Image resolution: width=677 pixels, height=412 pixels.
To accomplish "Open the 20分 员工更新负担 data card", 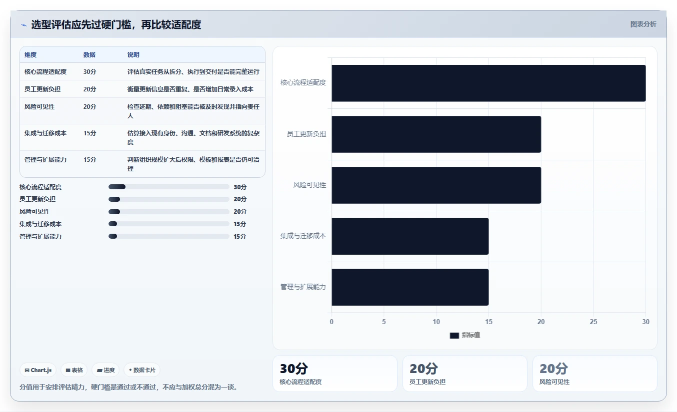I will coord(464,374).
